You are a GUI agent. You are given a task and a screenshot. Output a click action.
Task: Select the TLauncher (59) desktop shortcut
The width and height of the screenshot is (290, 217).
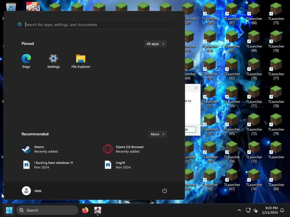pos(210,152)
